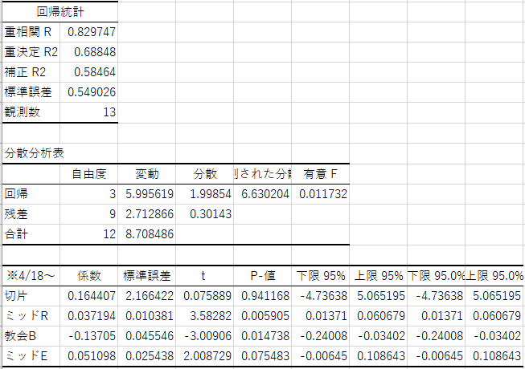525x369 pixels.
Task: Select the 上限 95% column header
Action: 379,276
